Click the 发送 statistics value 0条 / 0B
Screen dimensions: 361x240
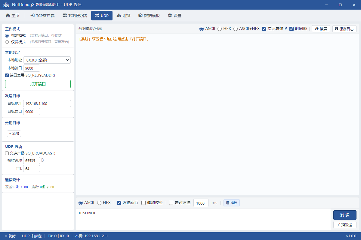pyautogui.click(x=21, y=187)
